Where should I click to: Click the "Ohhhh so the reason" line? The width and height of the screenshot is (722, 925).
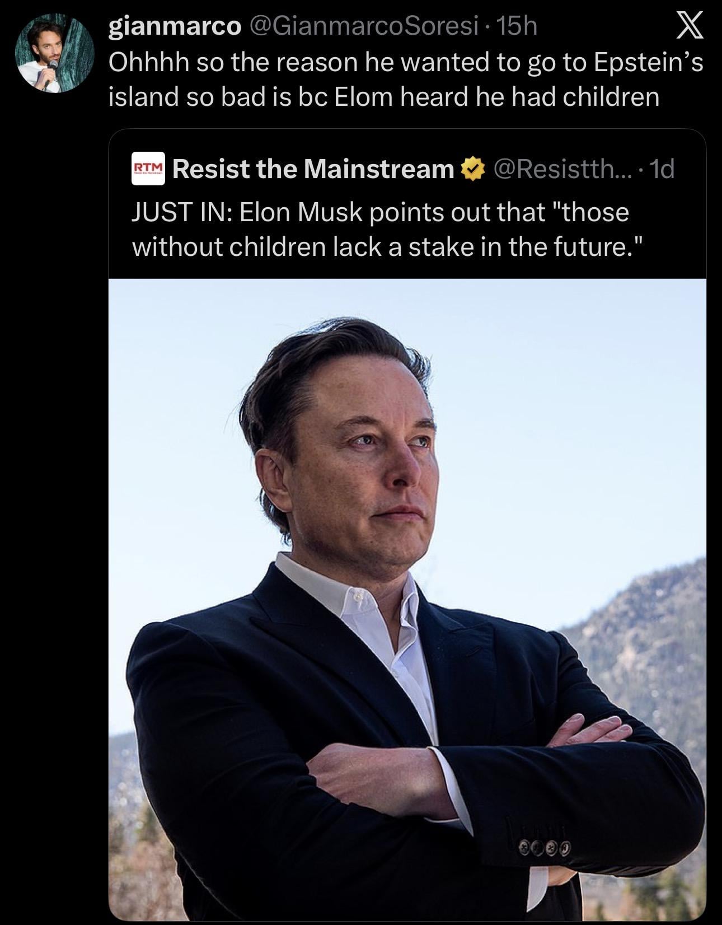pyautogui.click(x=405, y=62)
